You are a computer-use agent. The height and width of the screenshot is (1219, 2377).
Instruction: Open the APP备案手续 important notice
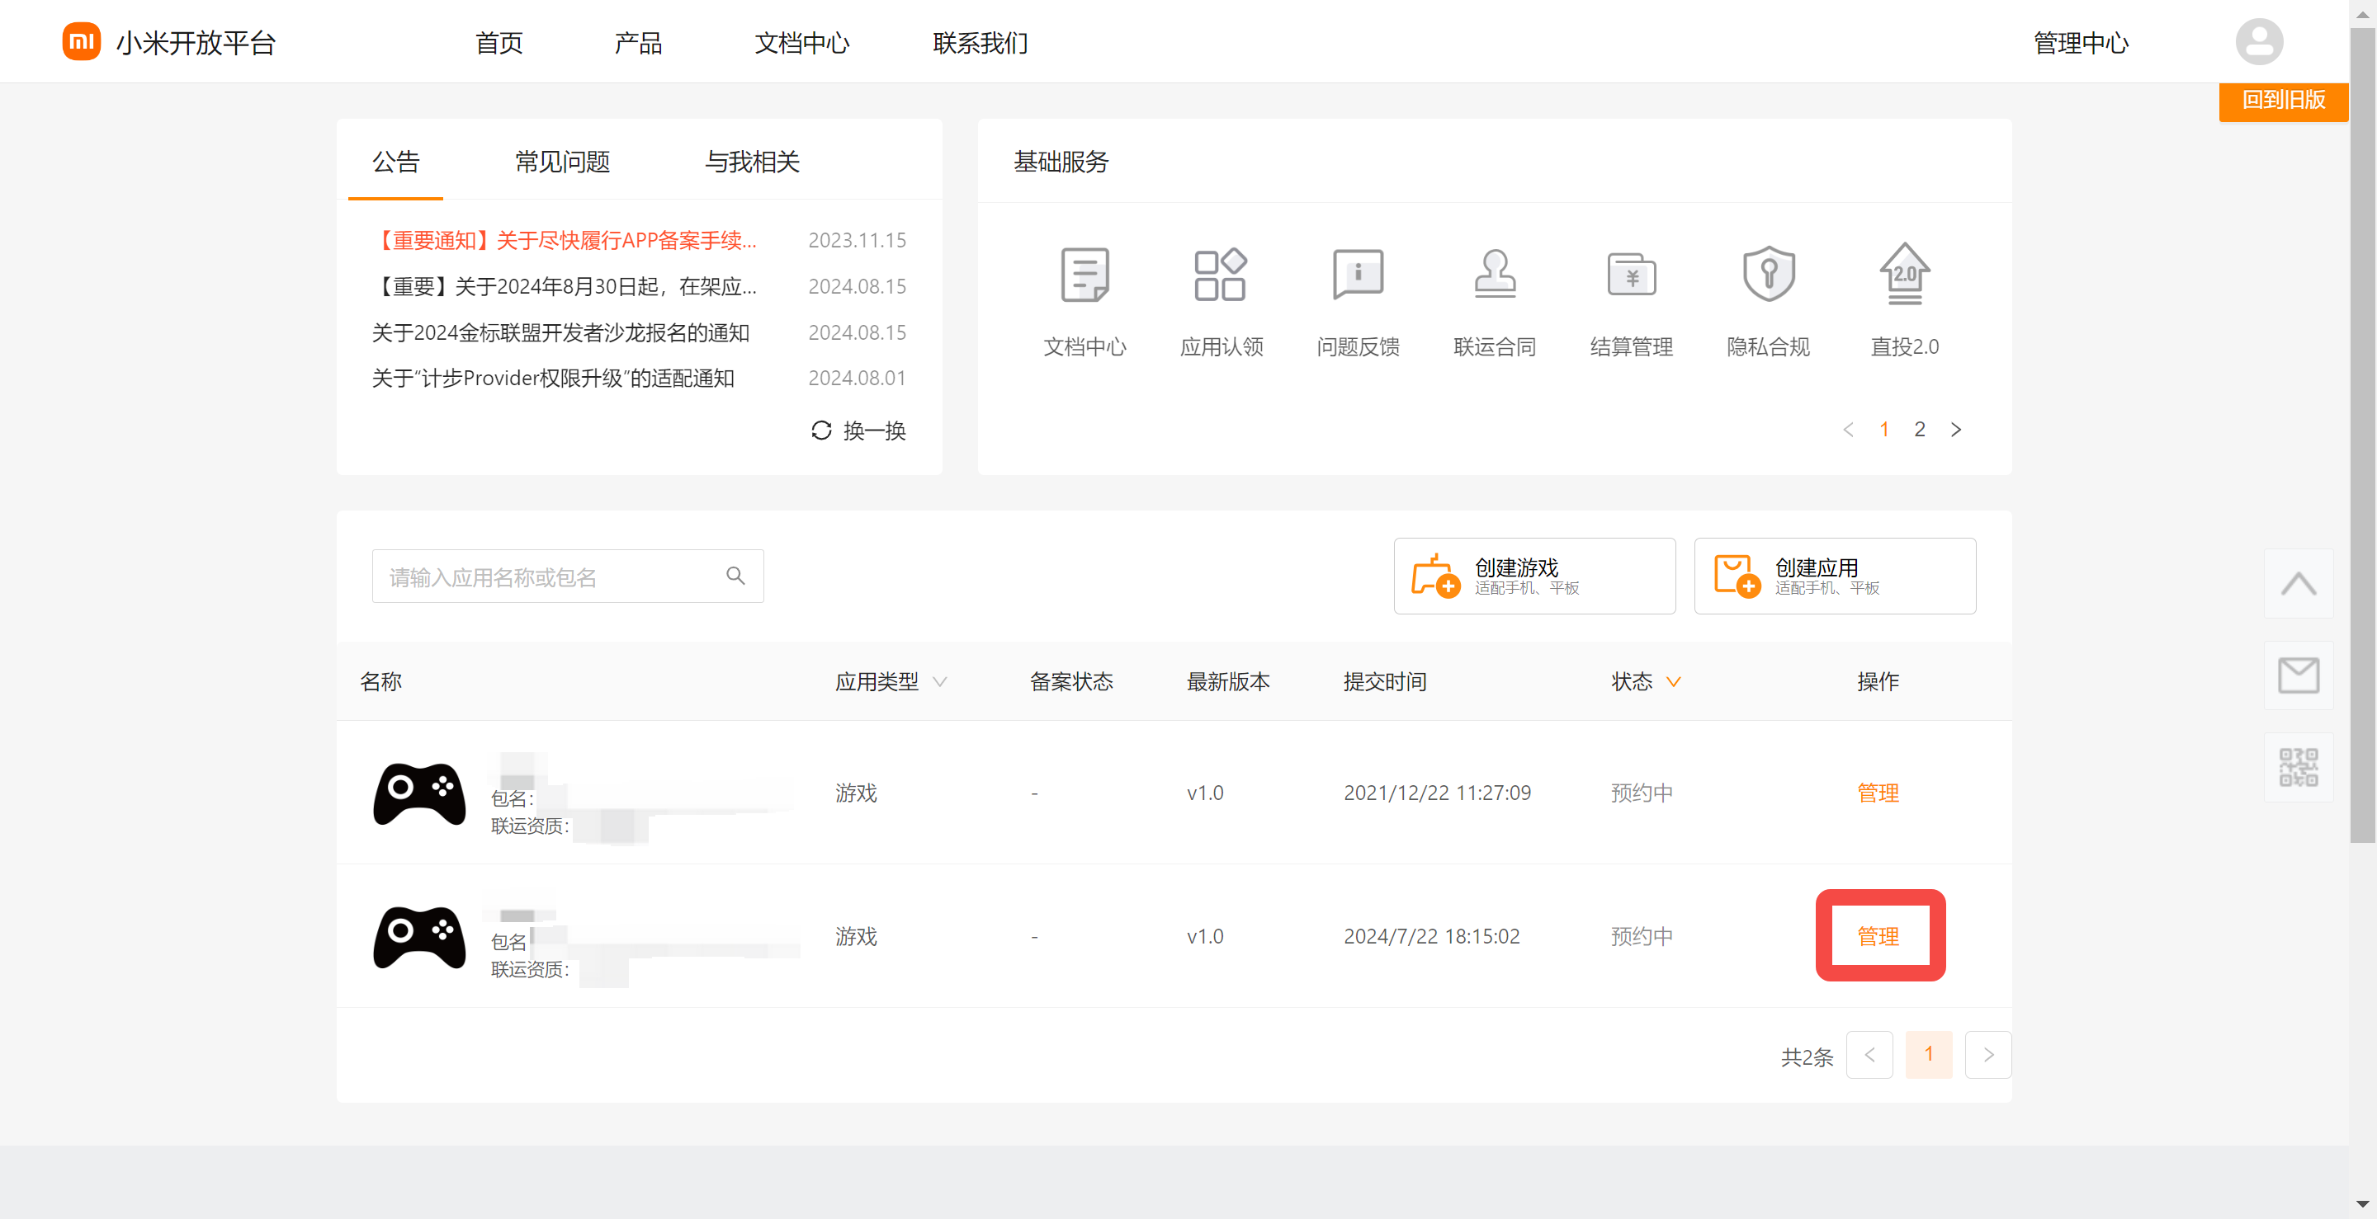click(x=564, y=241)
